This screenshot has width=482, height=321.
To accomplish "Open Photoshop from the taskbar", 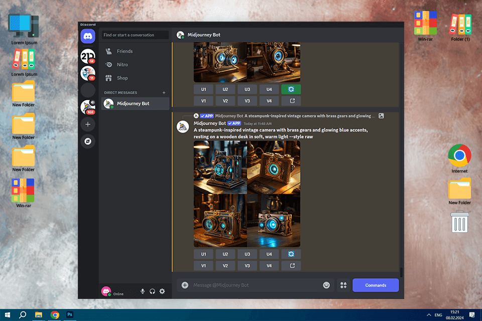I will [70, 315].
